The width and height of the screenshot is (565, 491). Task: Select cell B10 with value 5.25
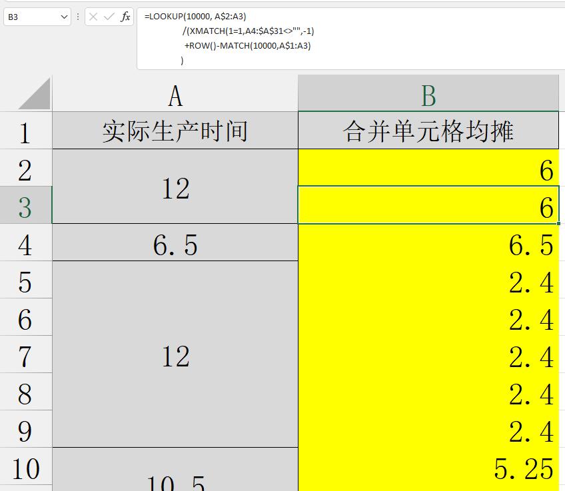coord(428,466)
